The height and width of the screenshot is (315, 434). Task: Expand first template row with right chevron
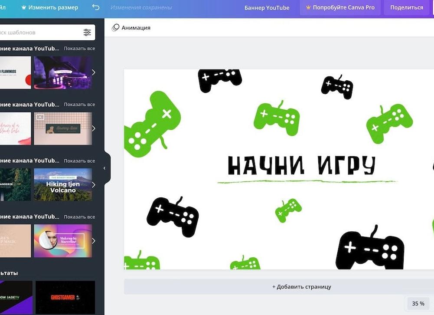tap(93, 72)
